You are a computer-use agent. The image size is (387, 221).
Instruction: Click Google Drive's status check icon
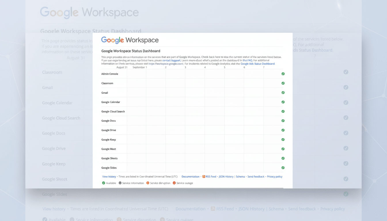(x=283, y=130)
